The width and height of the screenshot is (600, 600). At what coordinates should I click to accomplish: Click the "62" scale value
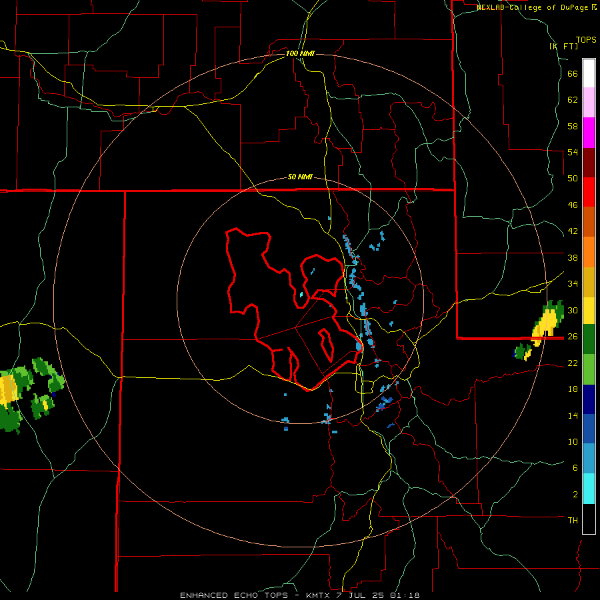(x=573, y=100)
